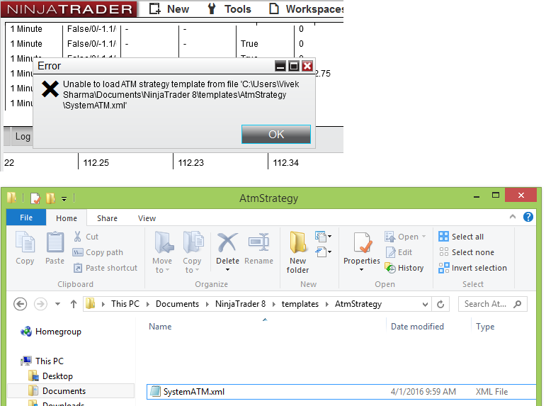Screen dimensions: 546x406
Task: Create a New folder
Action: point(297,252)
